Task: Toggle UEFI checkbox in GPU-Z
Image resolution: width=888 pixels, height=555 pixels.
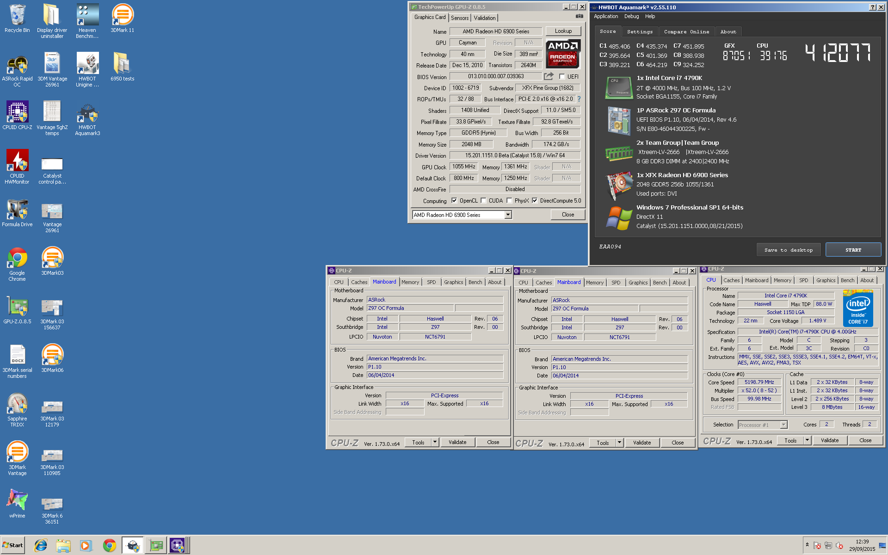Action: 562,77
